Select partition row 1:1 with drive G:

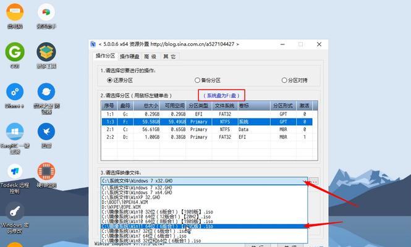click(x=207, y=114)
